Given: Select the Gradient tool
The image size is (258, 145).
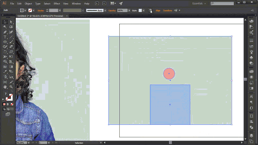Looking at the screenshot, I should (11, 67).
